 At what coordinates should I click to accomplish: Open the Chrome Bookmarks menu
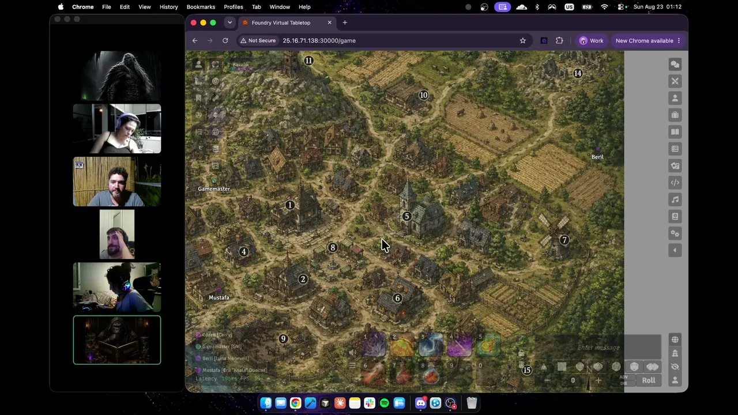201,7
